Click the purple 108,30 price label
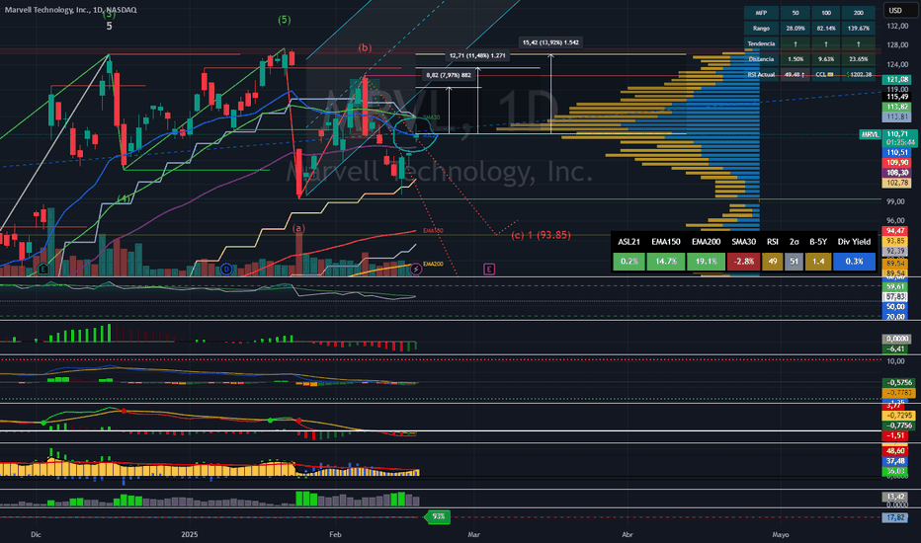Viewport: 921px width, 543px height. [897, 173]
